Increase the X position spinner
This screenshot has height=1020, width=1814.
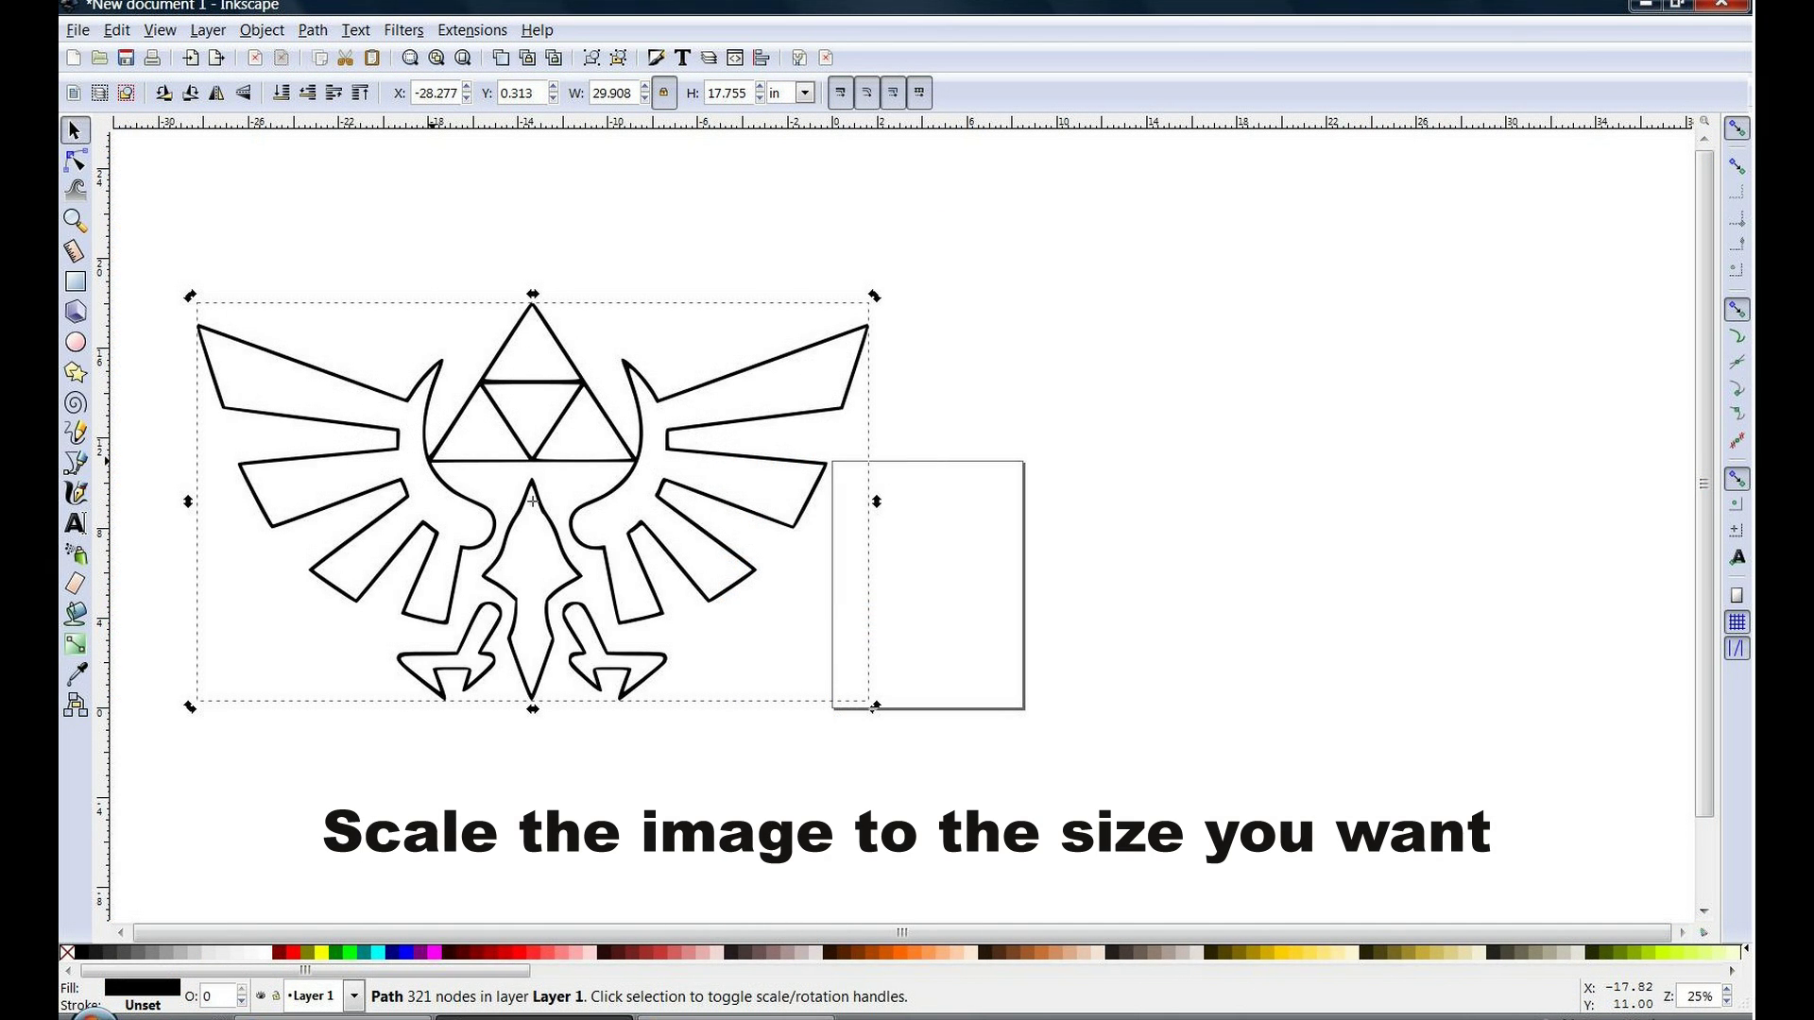point(467,87)
